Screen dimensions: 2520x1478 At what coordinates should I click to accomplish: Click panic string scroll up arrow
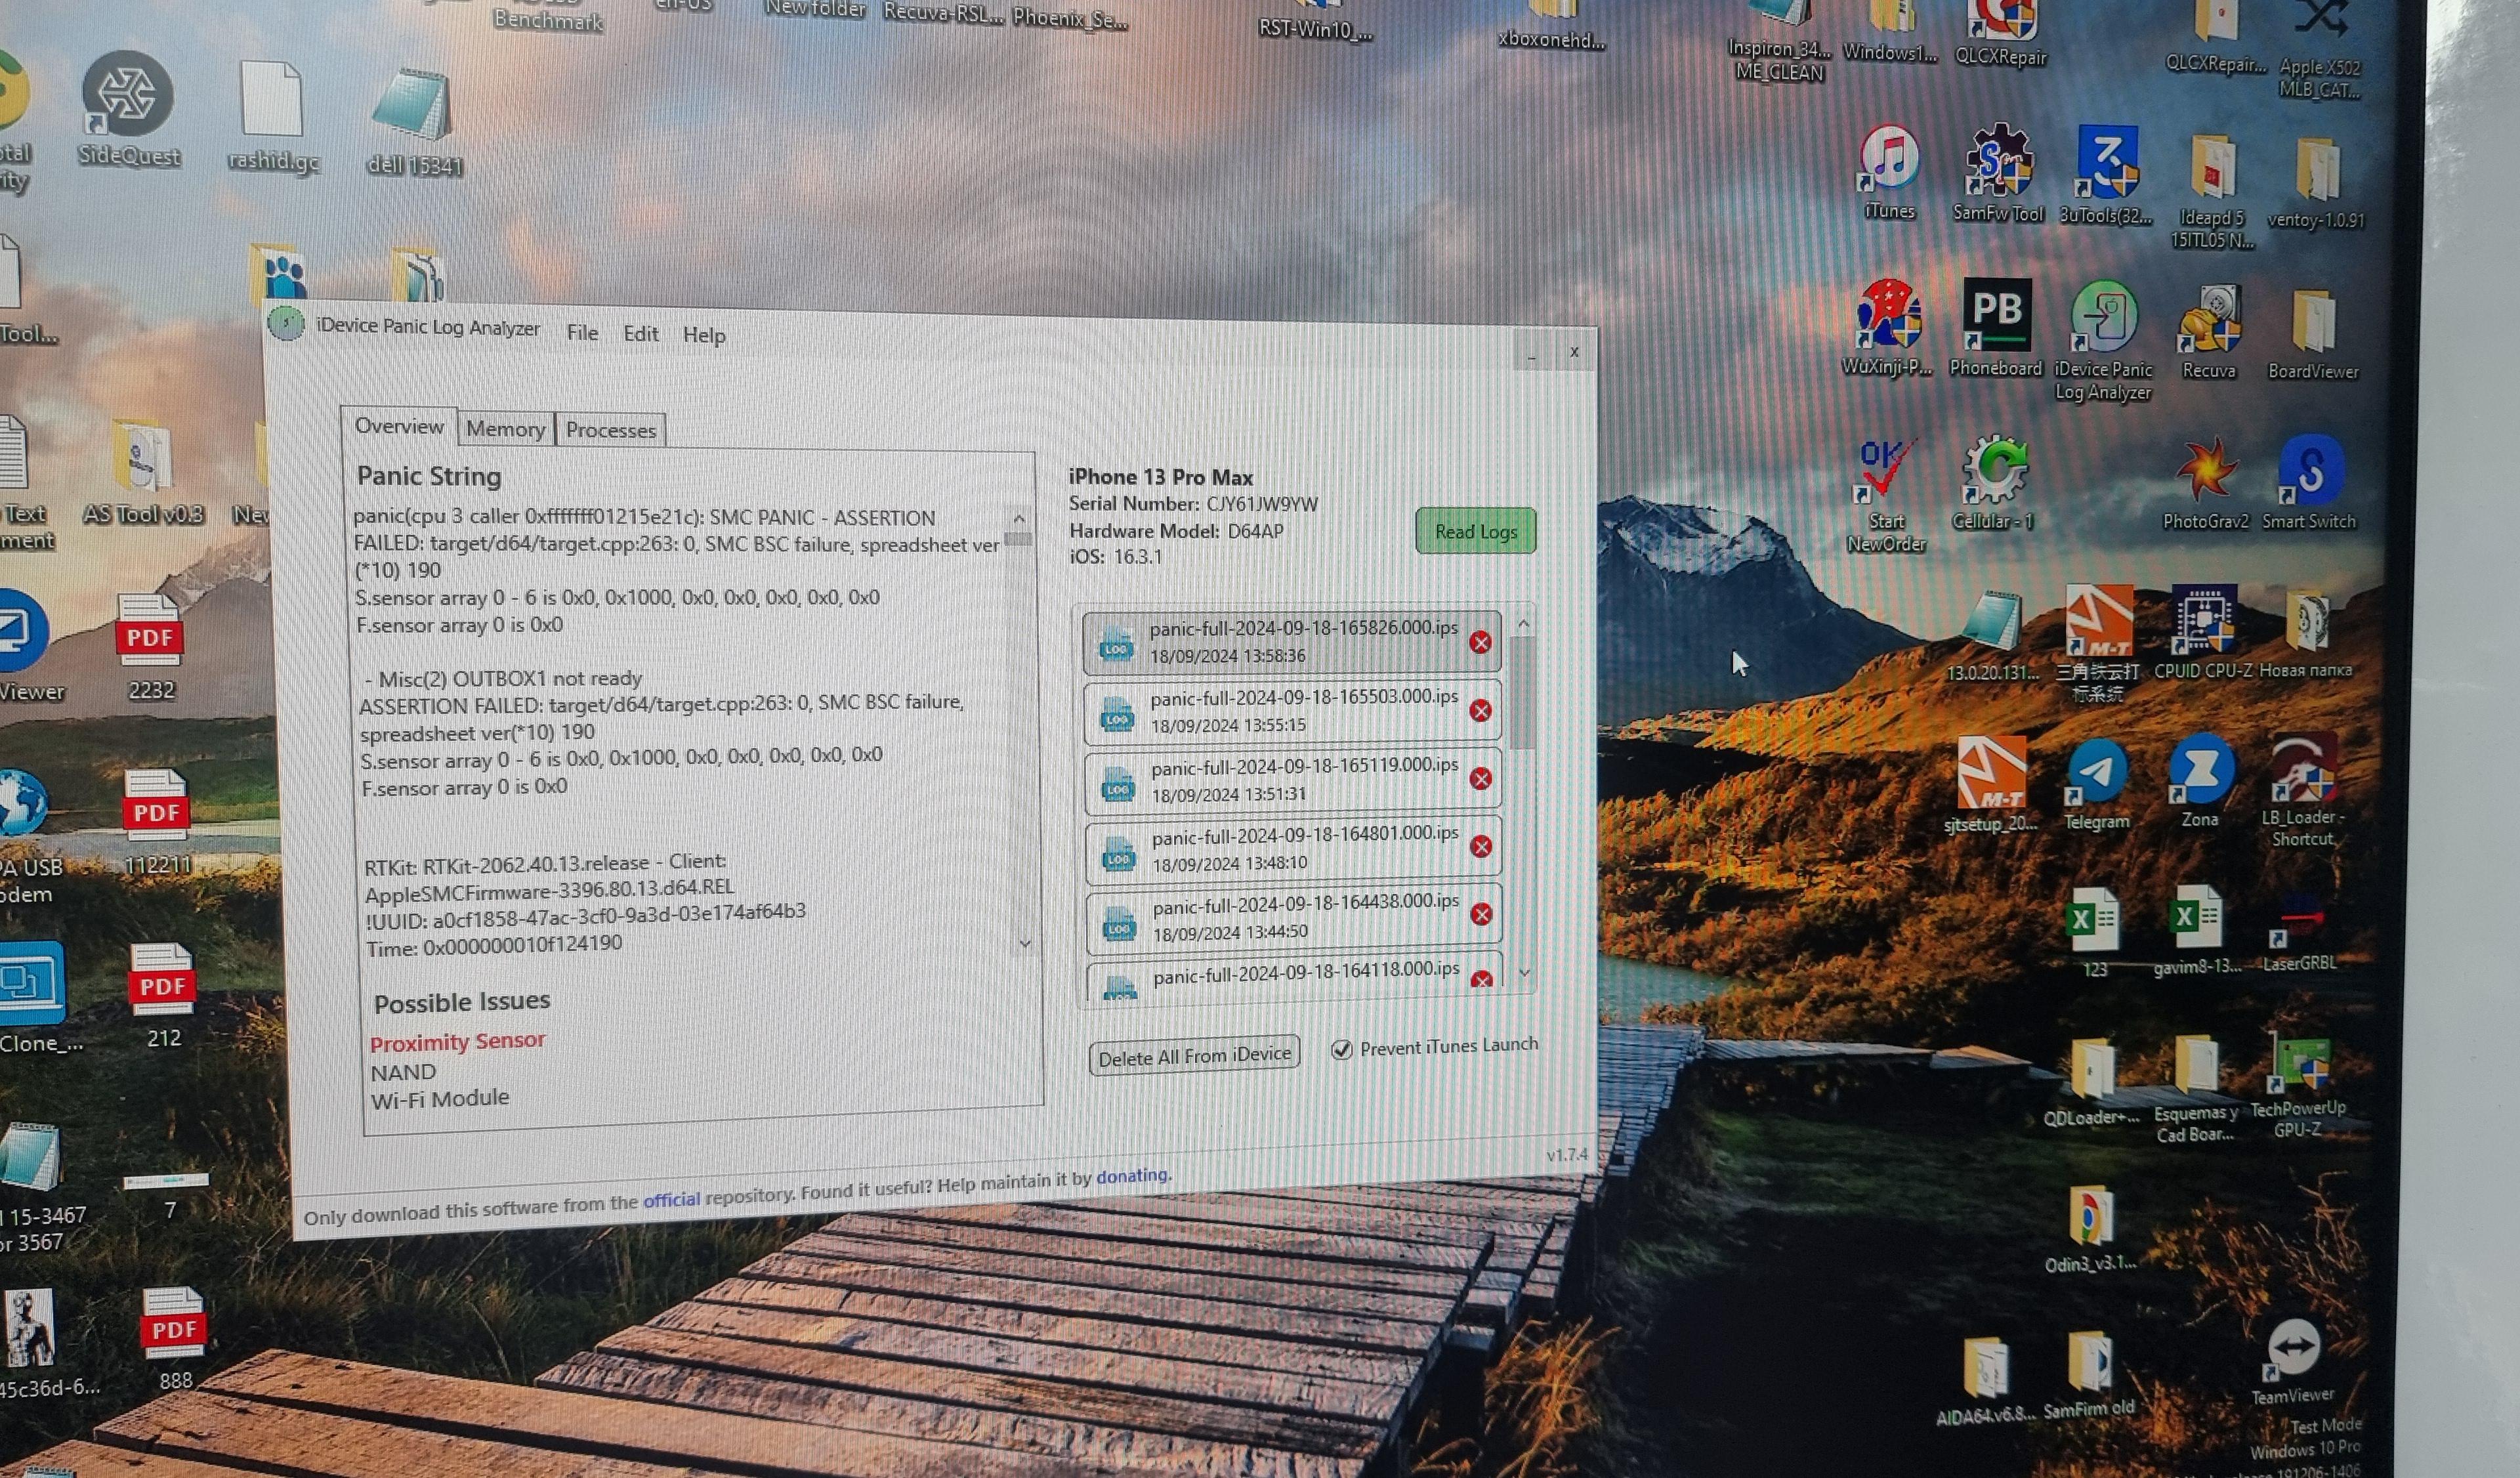(x=1018, y=518)
